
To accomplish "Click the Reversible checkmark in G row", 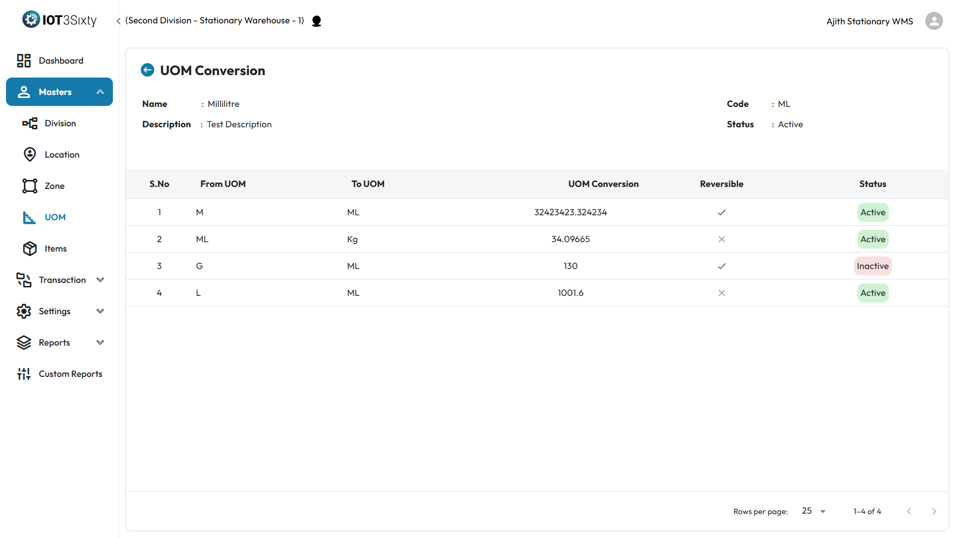I will pyautogui.click(x=722, y=266).
